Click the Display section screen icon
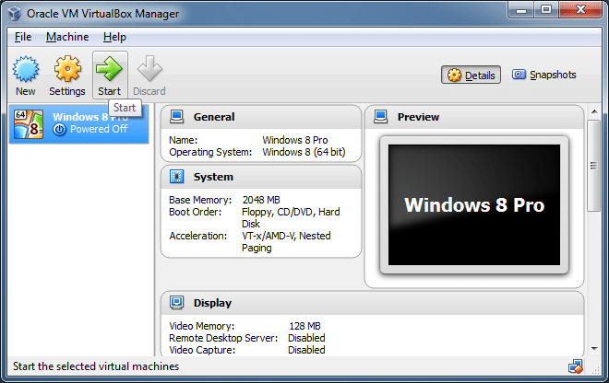The image size is (609, 383). (177, 302)
